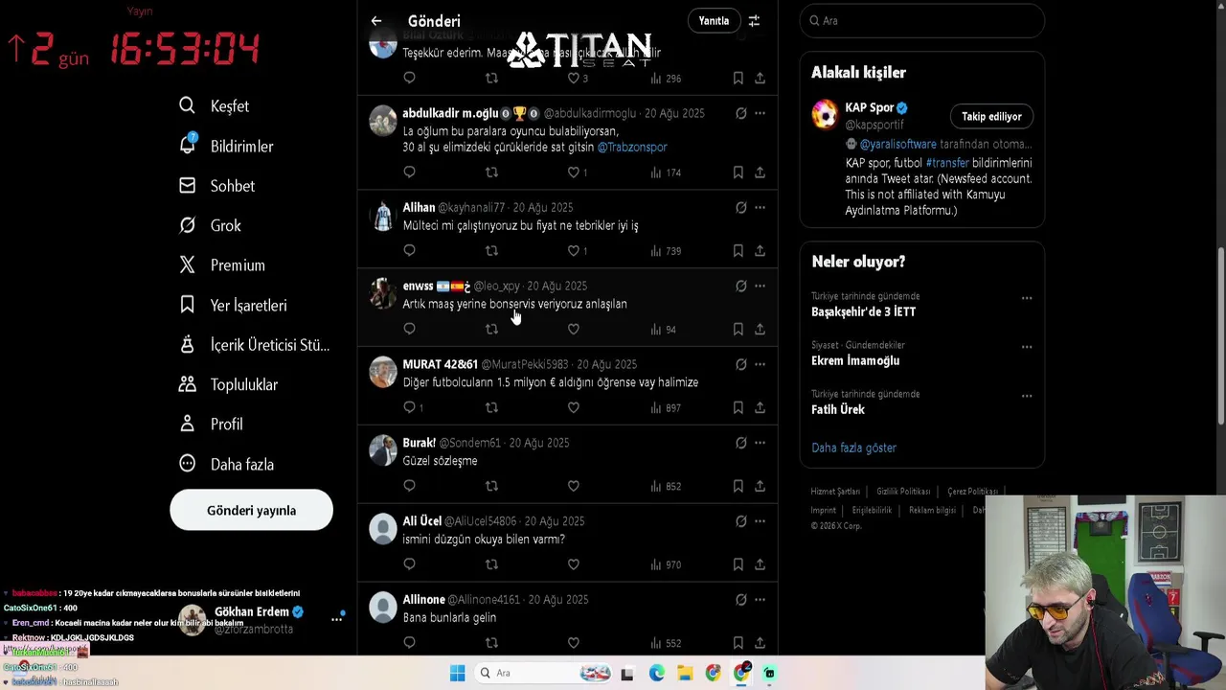Screen dimensions: 1226x690
Task: Open Gökhan Erdem account options menu
Action: (x=336, y=619)
